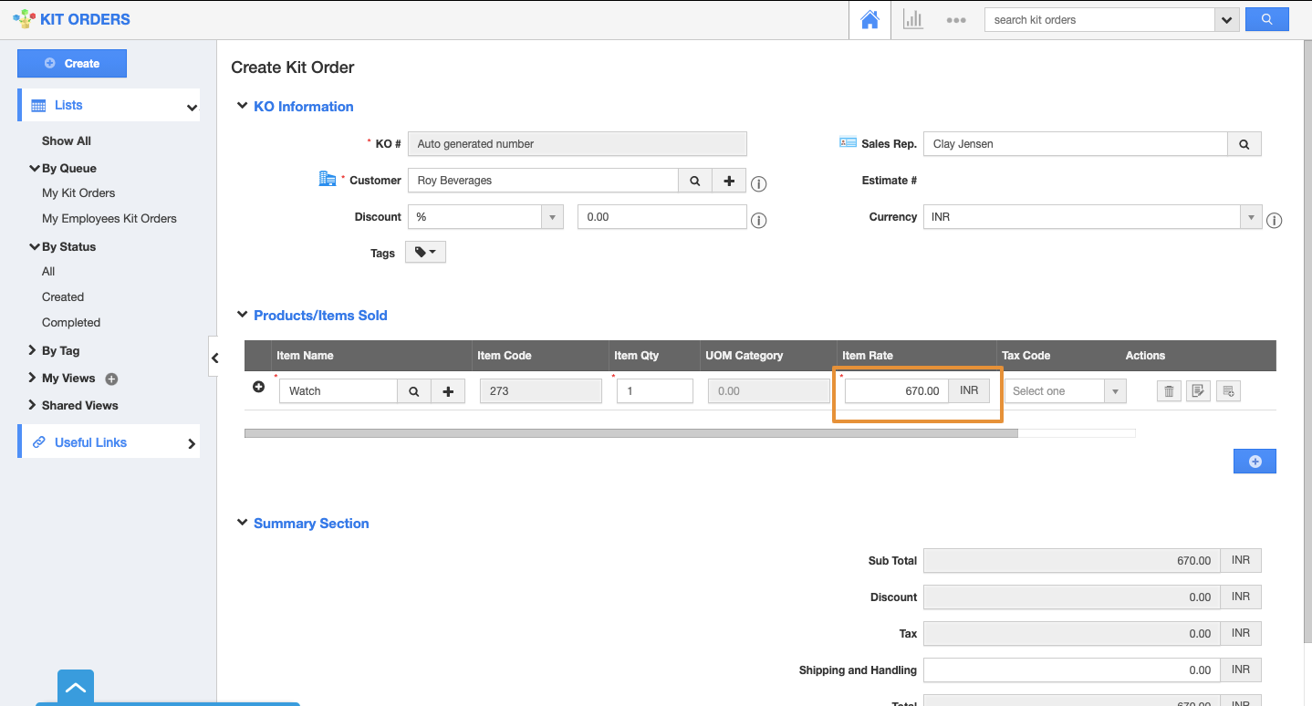The width and height of the screenshot is (1312, 706).
Task: Open the Currency INR dropdown
Action: point(1250,216)
